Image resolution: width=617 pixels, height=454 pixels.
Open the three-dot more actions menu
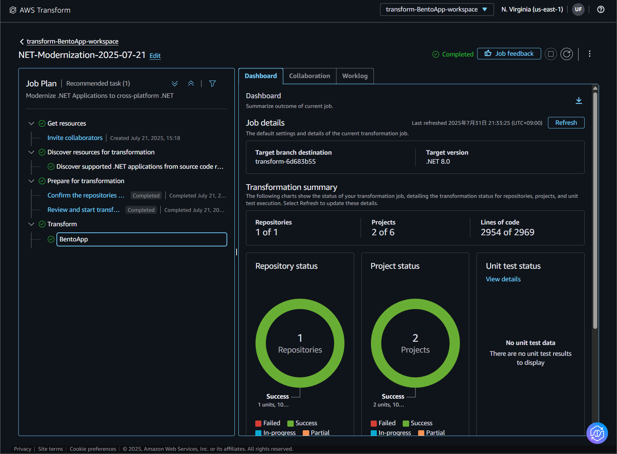click(x=590, y=54)
